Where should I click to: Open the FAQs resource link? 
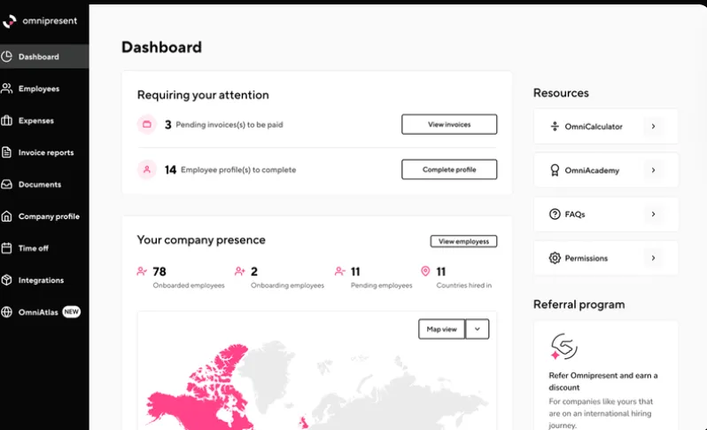pos(605,214)
